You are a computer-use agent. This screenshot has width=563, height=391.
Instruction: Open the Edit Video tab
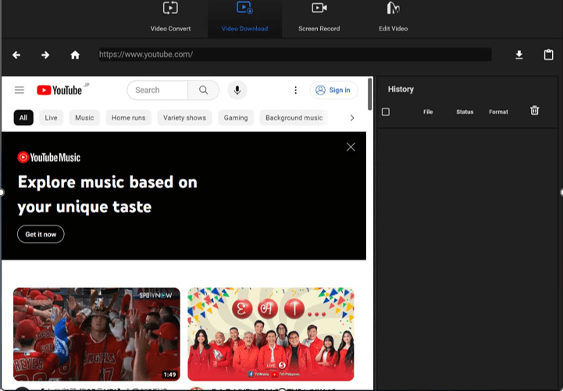[x=394, y=18]
